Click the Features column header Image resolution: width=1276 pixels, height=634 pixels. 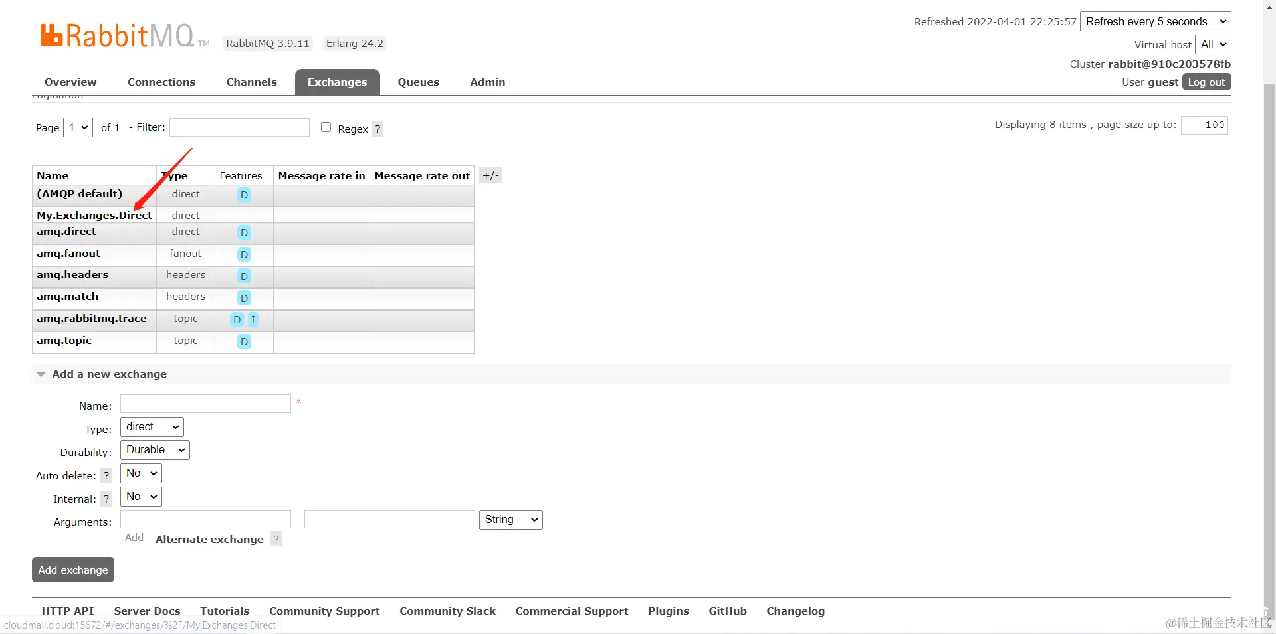241,176
